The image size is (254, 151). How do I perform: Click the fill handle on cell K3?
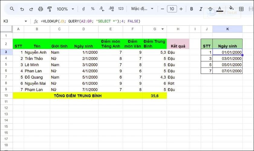click(x=242, y=55)
